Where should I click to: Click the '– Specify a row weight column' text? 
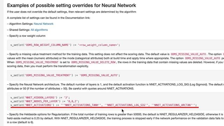26,36
